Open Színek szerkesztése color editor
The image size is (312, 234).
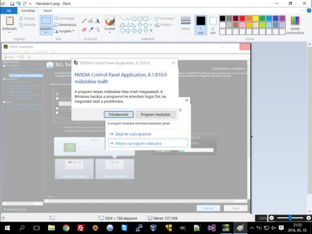295,25
